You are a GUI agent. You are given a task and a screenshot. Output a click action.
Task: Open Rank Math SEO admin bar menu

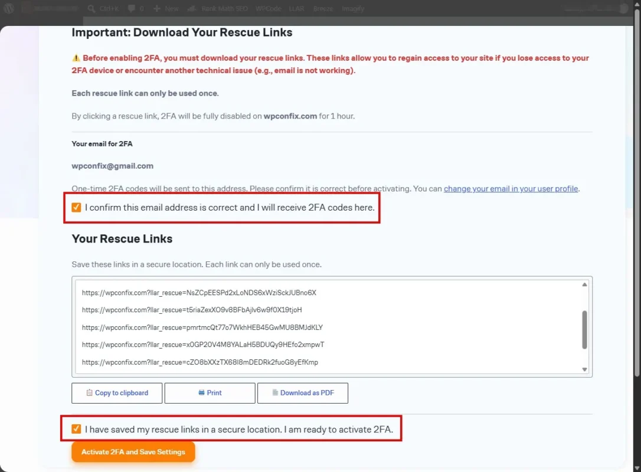(x=217, y=8)
